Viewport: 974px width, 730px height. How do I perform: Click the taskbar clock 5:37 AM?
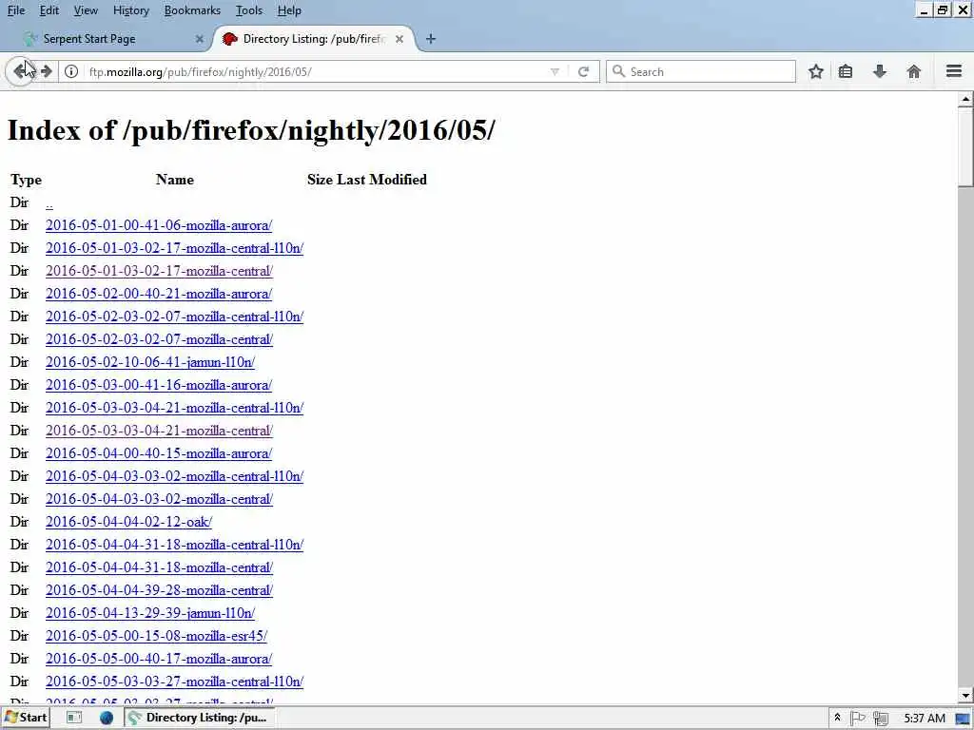925,719
